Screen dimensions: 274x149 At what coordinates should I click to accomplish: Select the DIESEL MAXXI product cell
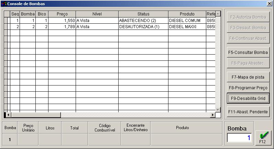coord(187,27)
